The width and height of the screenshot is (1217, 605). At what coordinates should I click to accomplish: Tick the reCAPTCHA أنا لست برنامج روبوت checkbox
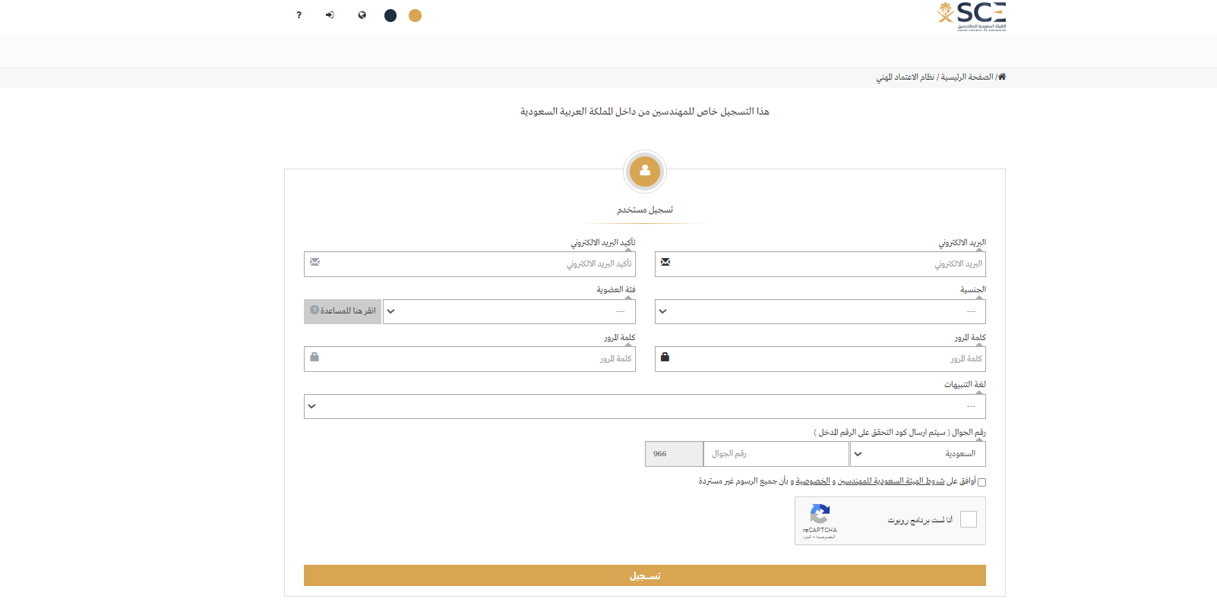coord(969,519)
